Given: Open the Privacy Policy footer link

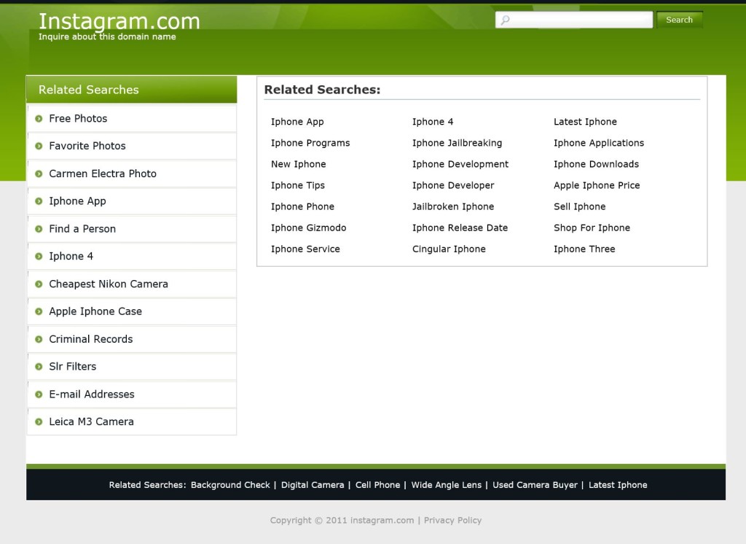Looking at the screenshot, I should tap(452, 521).
